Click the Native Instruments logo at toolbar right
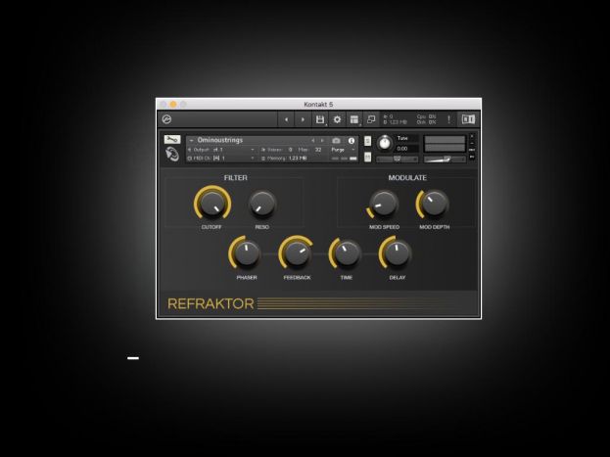 point(468,119)
